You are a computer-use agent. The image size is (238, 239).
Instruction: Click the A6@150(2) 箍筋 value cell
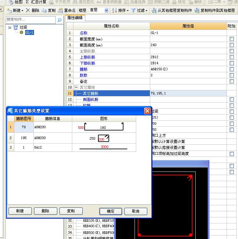[x=188, y=69]
